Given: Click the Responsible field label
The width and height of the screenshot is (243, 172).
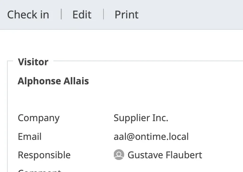Looking at the screenshot, I should (44, 155).
